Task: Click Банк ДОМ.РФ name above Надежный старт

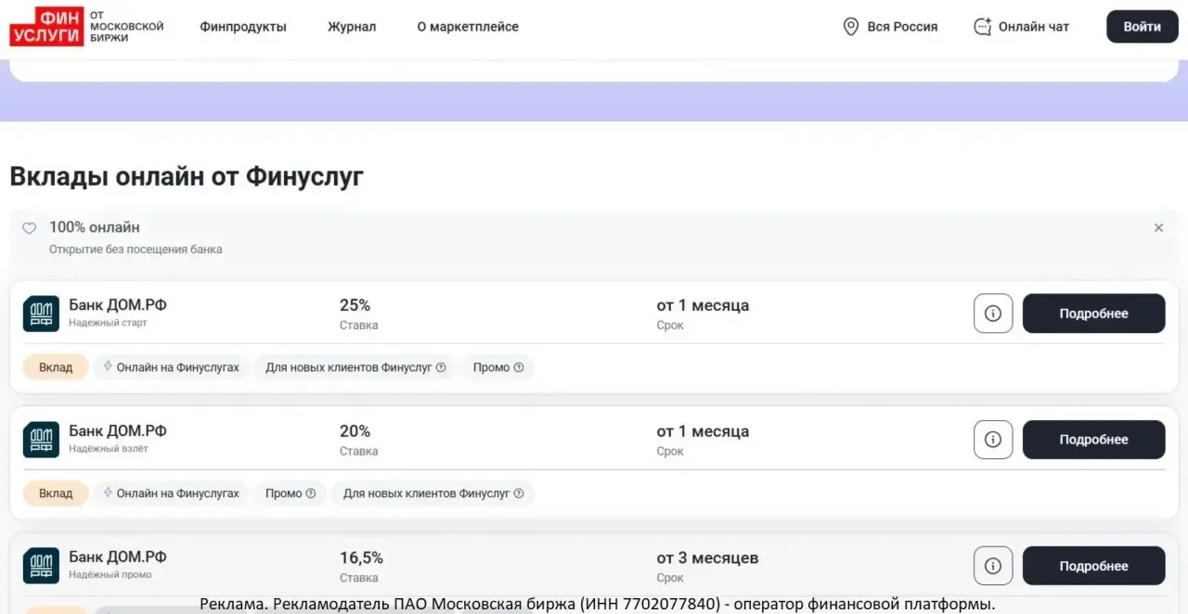Action: pyautogui.click(x=118, y=305)
